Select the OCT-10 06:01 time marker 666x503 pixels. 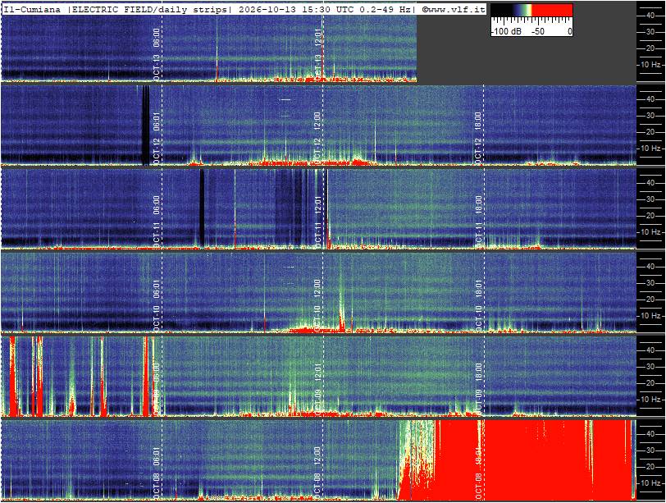click(157, 305)
